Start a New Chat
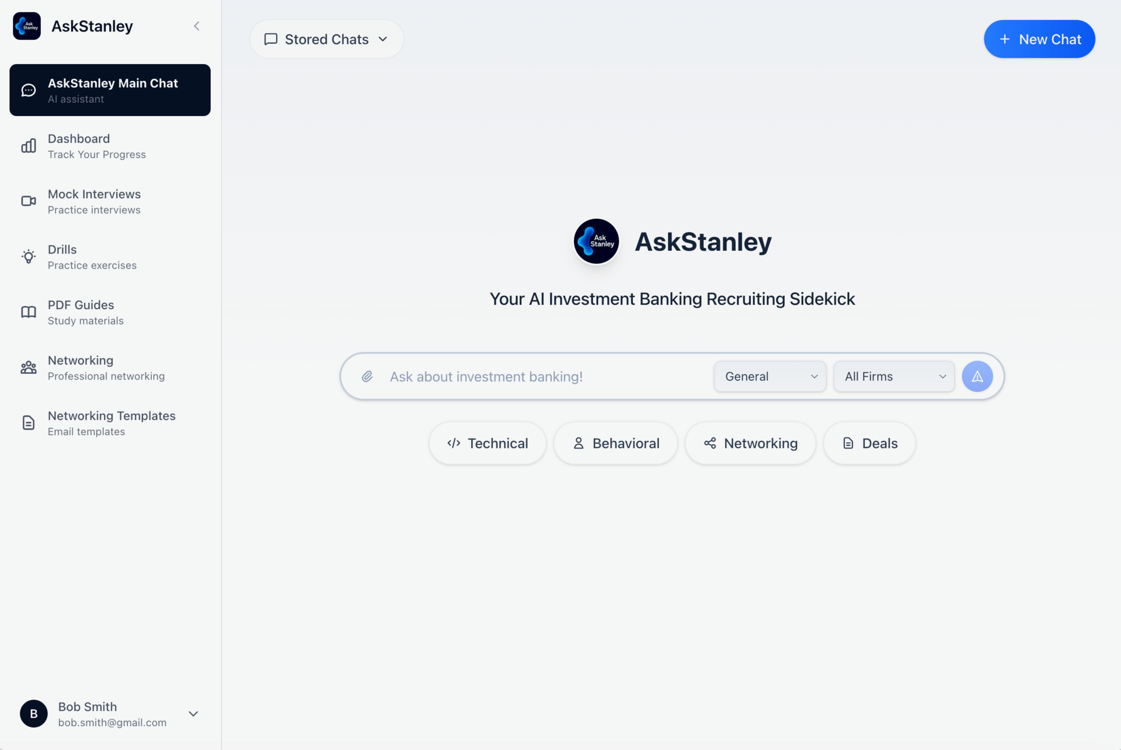The width and height of the screenshot is (1121, 750). coord(1039,39)
